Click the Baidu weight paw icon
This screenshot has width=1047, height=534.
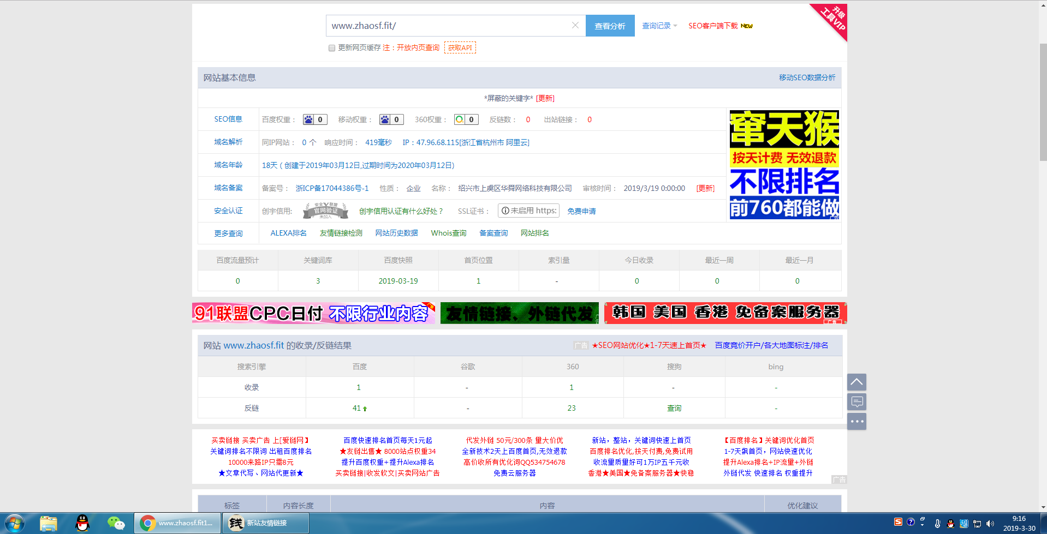point(309,119)
